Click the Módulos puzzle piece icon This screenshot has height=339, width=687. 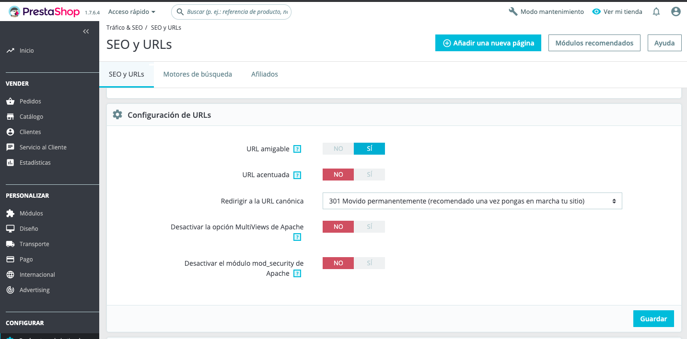pyautogui.click(x=10, y=213)
